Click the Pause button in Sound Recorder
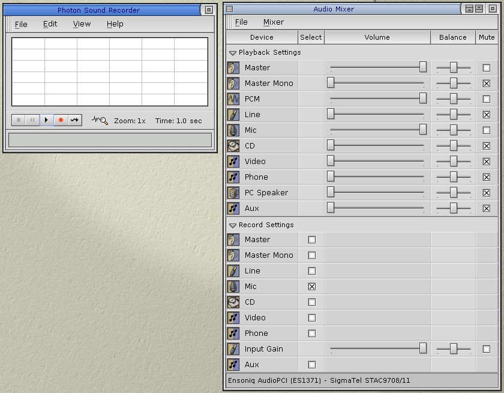504x393 pixels. click(32, 120)
